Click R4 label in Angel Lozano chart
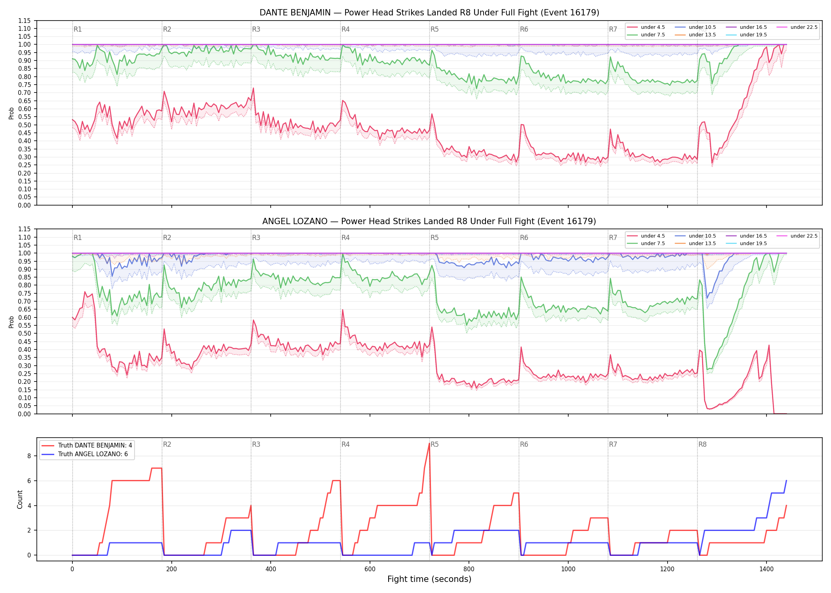 (345, 238)
